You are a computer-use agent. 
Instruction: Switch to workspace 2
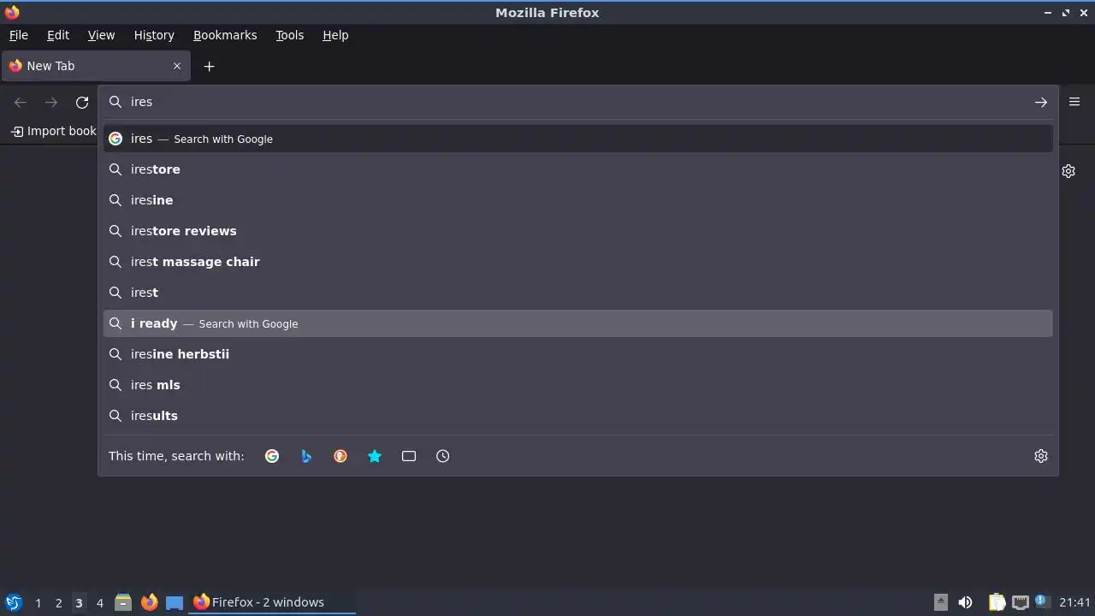(58, 602)
